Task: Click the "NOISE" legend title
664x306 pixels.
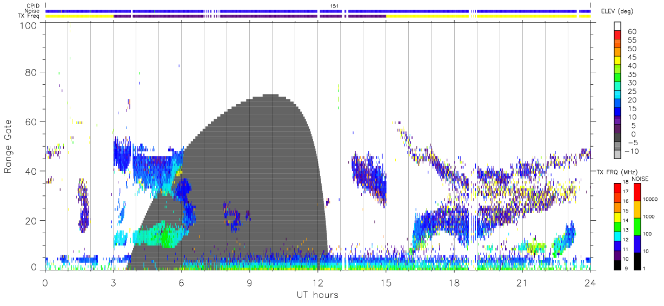Action: pyautogui.click(x=640, y=179)
